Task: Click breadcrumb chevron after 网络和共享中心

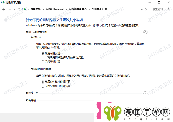Action: coord(89,10)
